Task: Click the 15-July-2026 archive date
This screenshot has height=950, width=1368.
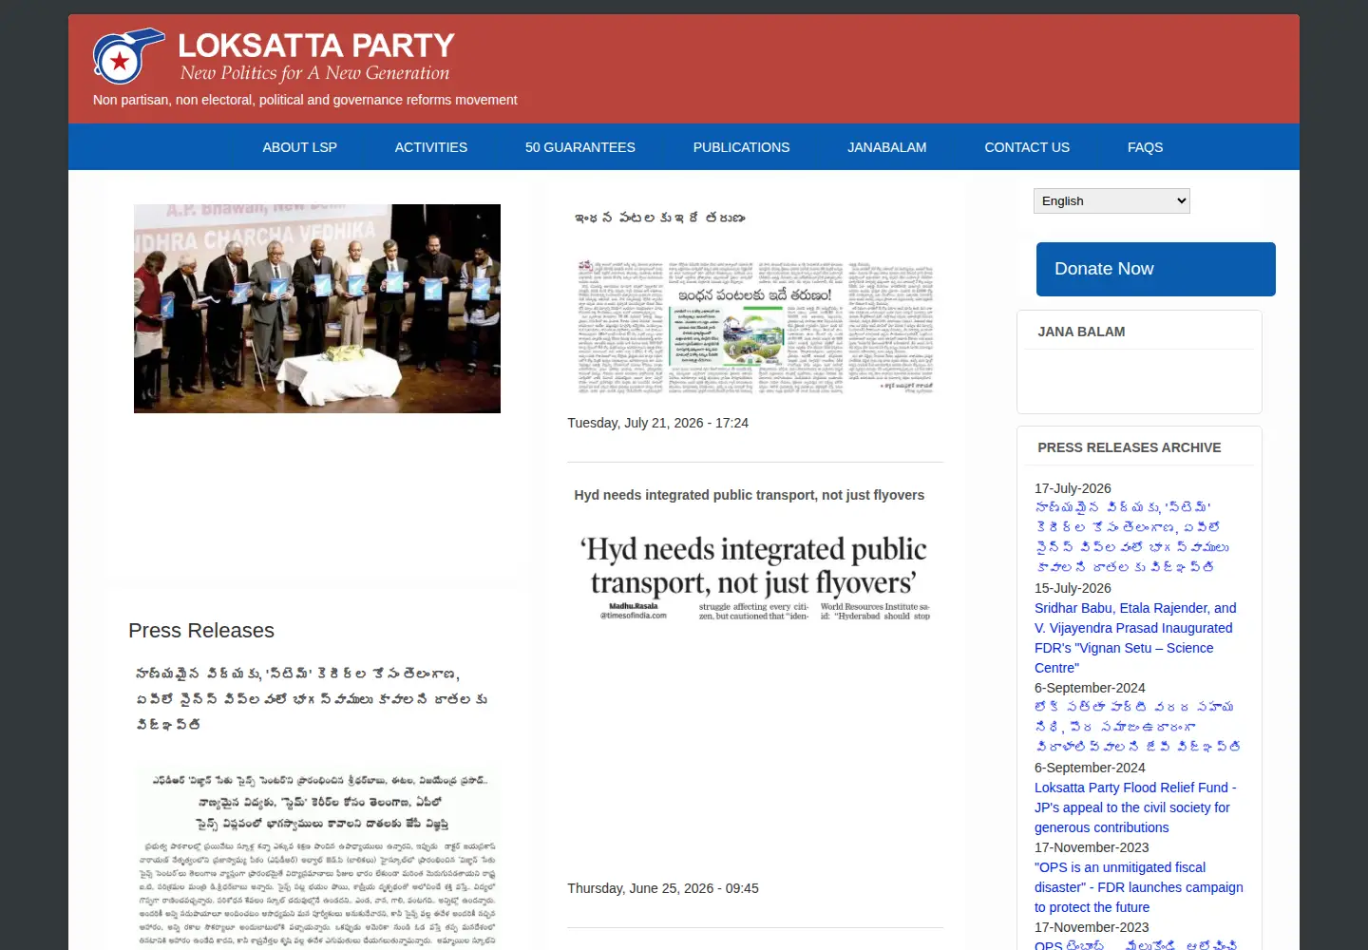Action: click(x=1073, y=588)
